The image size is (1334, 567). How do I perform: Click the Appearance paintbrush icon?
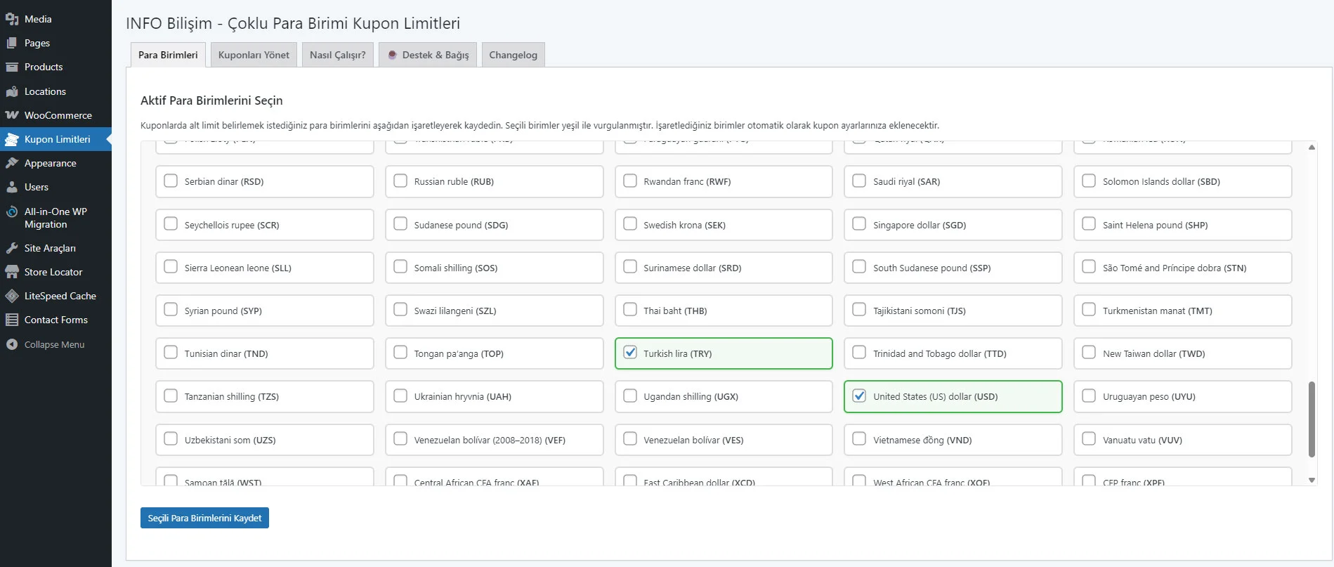click(x=12, y=163)
